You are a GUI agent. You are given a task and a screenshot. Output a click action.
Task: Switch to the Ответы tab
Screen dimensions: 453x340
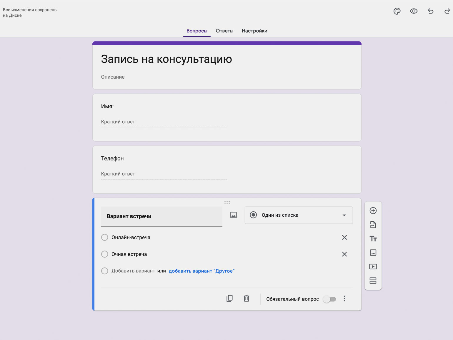click(224, 31)
